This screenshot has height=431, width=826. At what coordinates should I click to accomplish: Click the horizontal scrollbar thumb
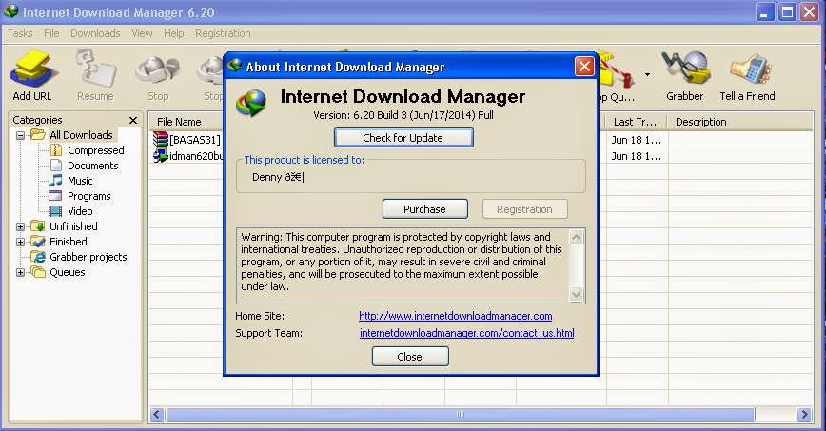(460, 415)
